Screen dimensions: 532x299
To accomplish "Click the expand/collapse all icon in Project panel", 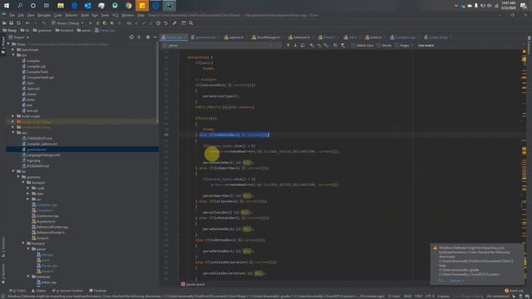I will click(139, 37).
